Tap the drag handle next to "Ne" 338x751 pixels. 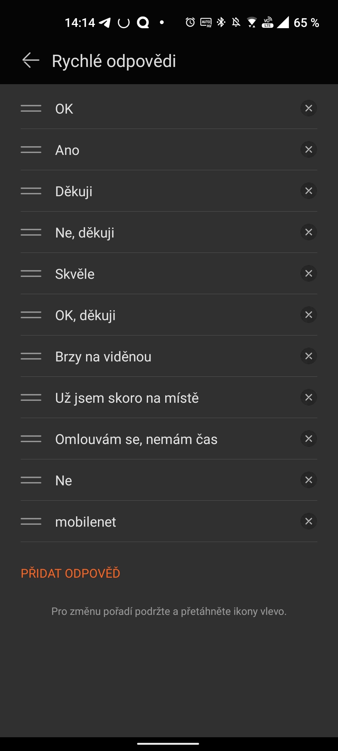[x=31, y=480]
